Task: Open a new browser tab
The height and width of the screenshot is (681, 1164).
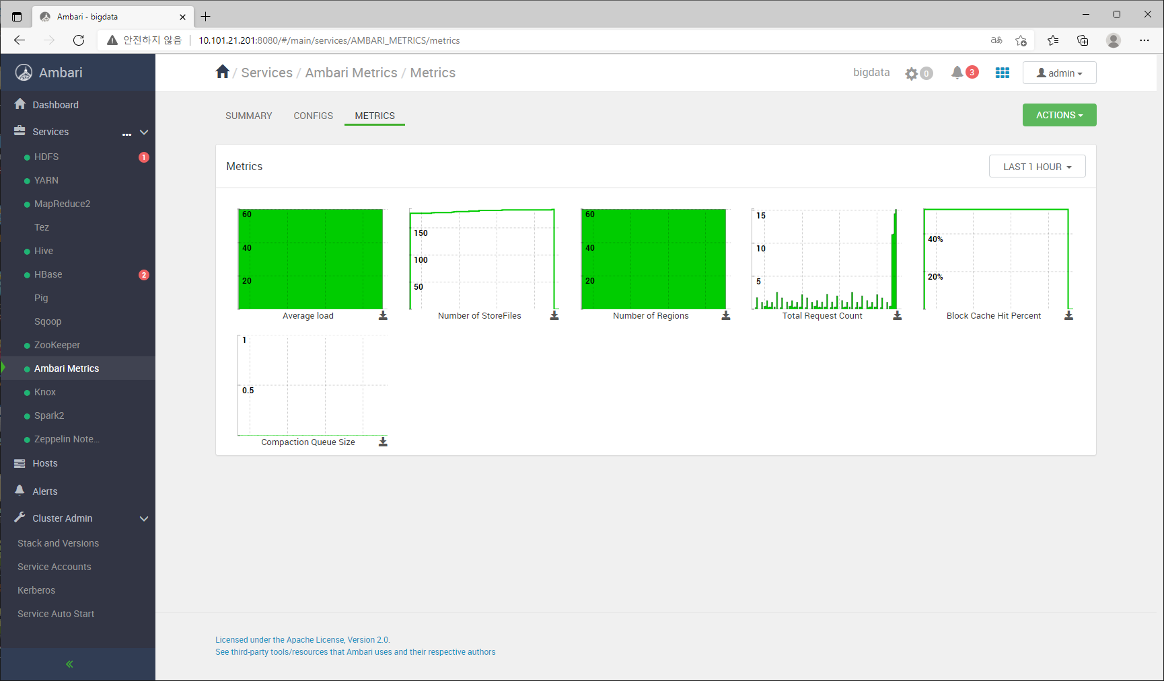Action: pyautogui.click(x=206, y=16)
